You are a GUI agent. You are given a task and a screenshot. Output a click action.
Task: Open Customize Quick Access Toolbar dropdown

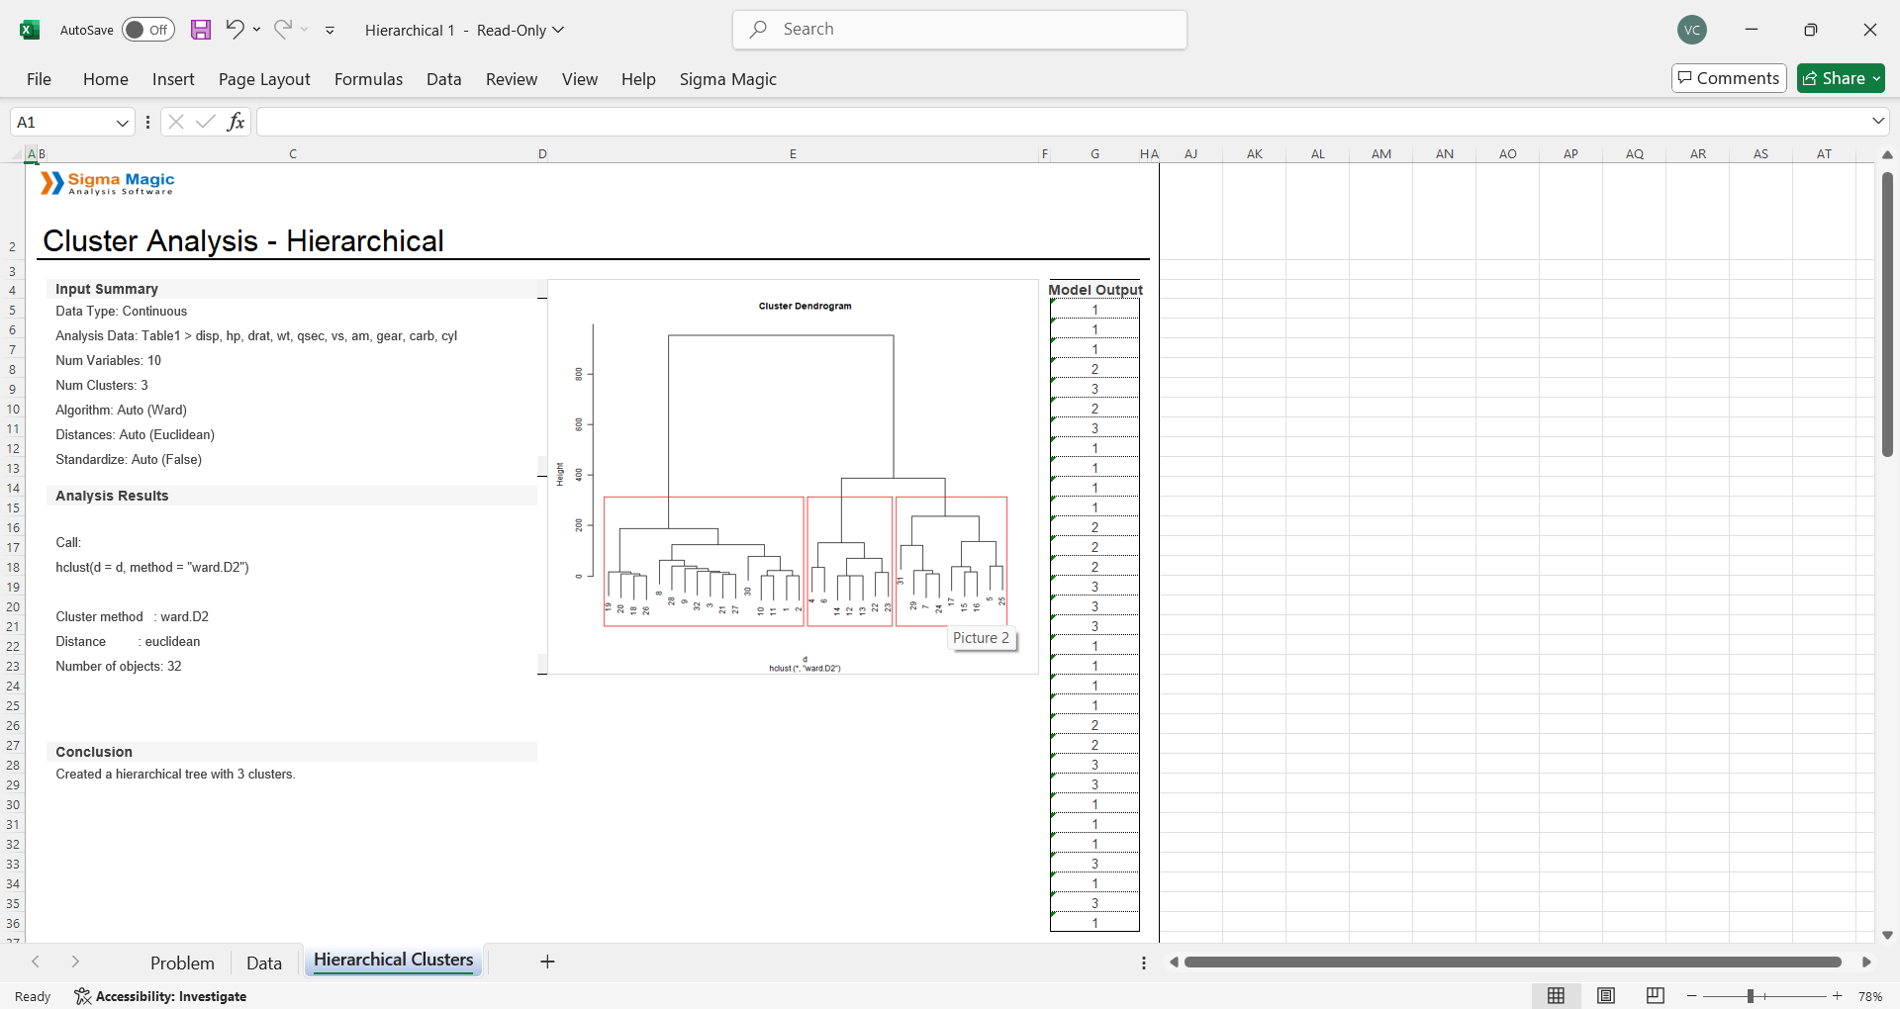click(x=330, y=31)
